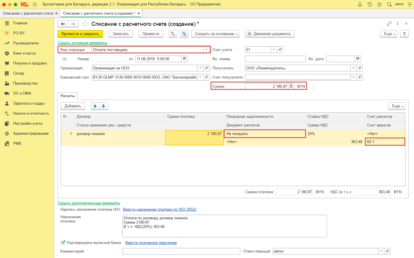
Task: Expand the 'Вид операции' dropdown
Action: click(206, 50)
